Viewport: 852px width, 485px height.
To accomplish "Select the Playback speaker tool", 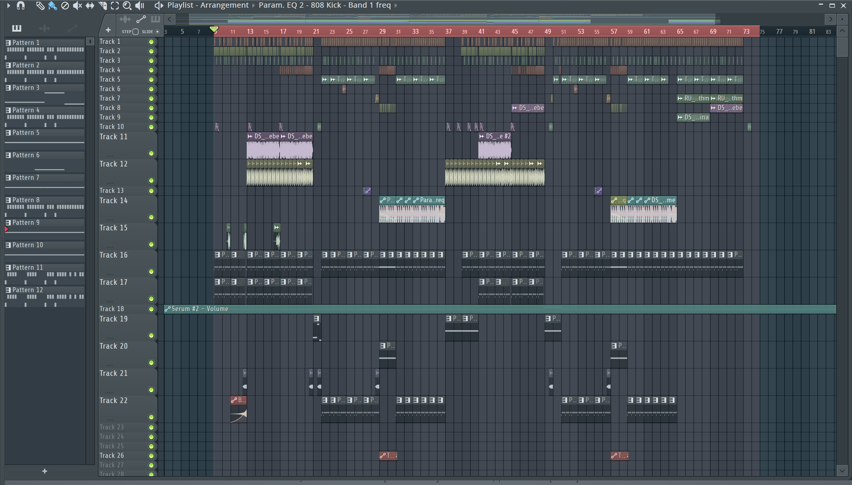I will pos(140,5).
